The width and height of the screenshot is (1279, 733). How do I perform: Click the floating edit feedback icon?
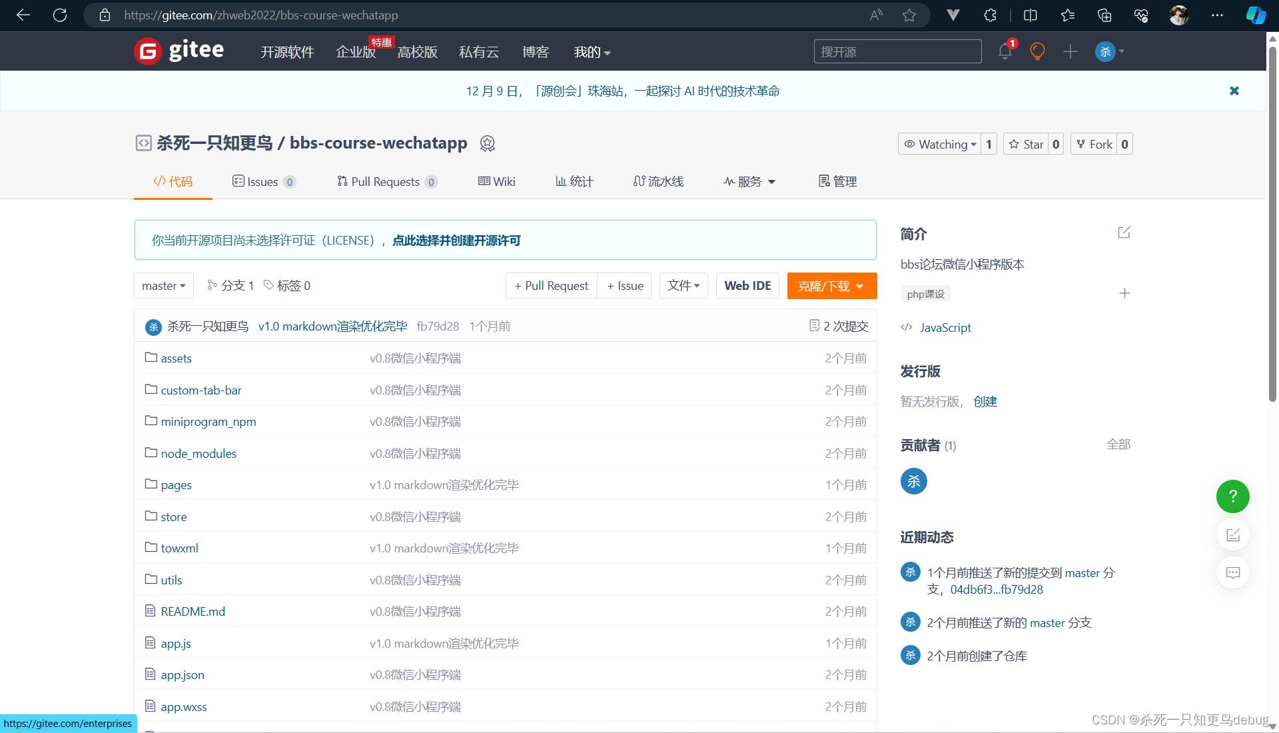[x=1233, y=535]
